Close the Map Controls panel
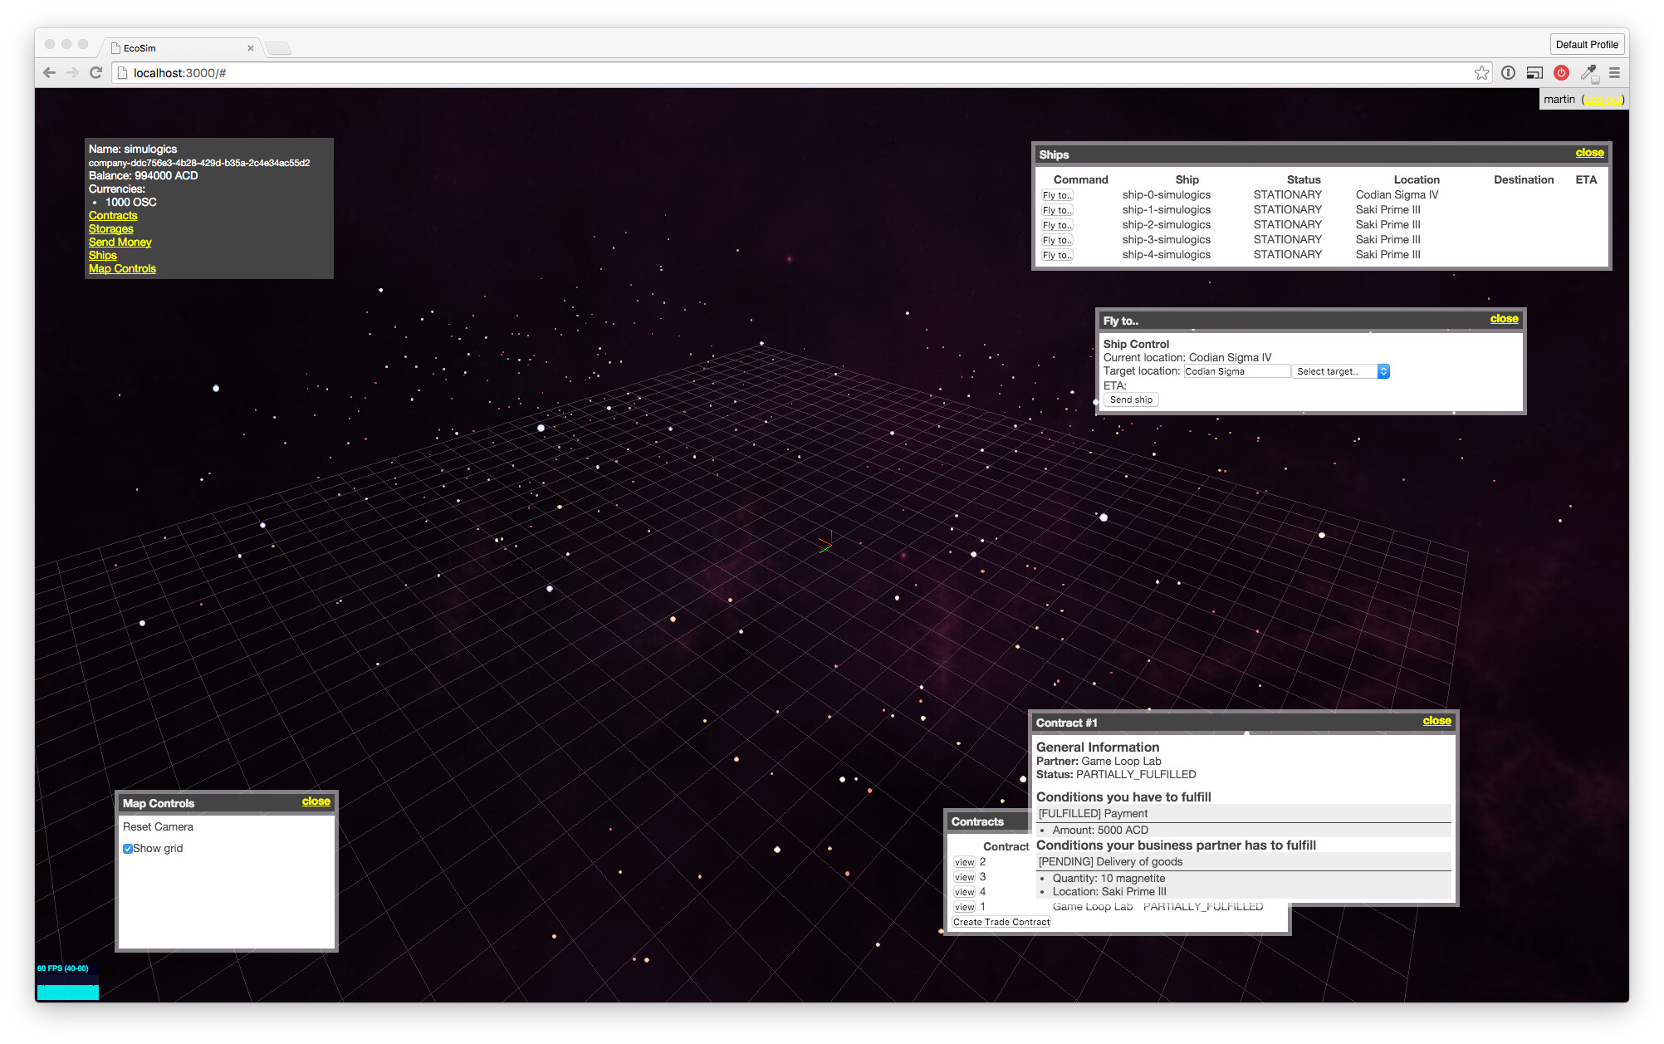The width and height of the screenshot is (1664, 1044). 316,801
